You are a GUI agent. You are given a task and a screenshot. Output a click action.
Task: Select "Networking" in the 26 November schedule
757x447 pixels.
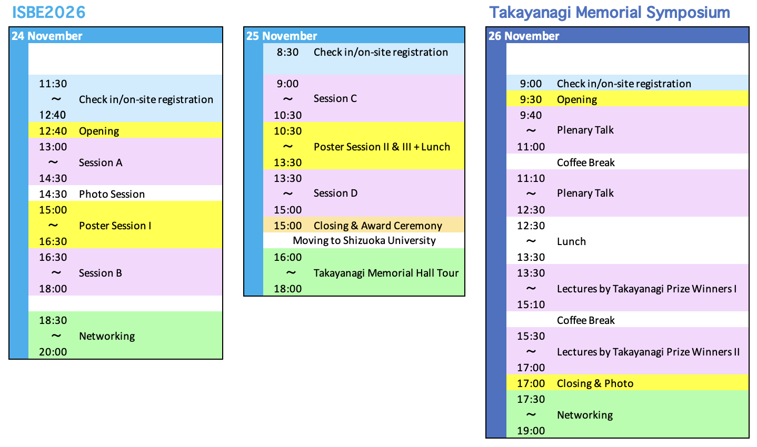(585, 415)
